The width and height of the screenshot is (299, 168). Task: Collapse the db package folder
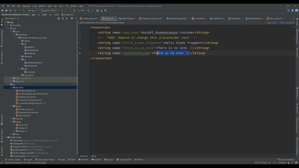tap(20, 44)
